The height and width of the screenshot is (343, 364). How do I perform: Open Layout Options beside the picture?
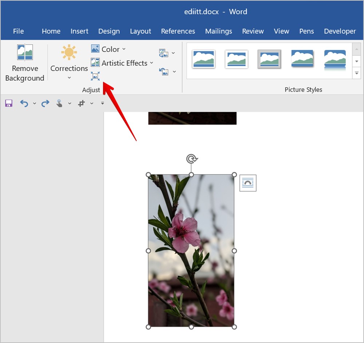(248, 183)
